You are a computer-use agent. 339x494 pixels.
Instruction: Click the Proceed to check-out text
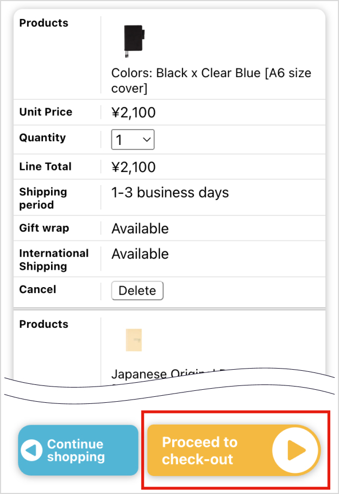(x=199, y=451)
